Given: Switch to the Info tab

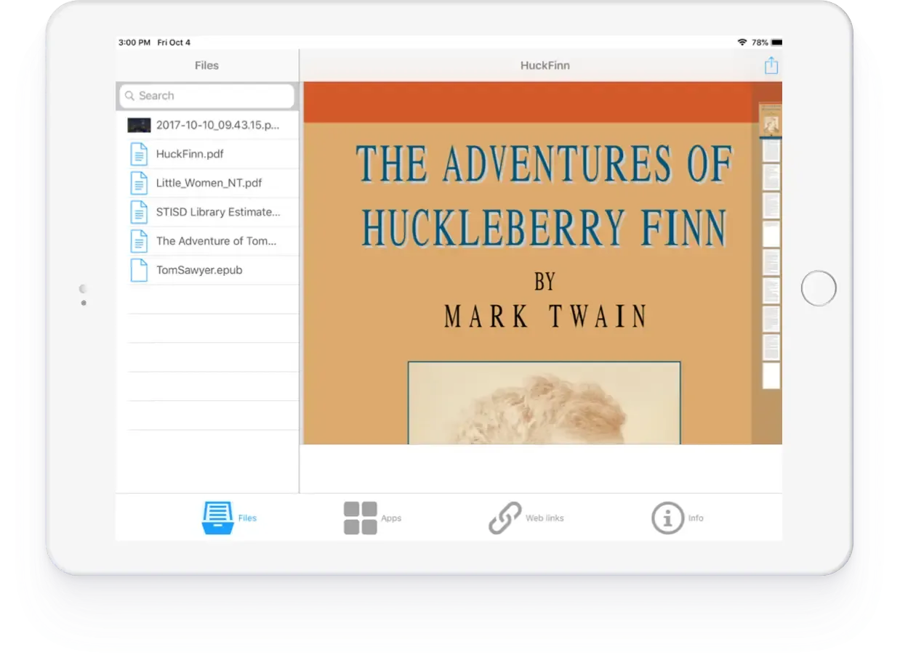Looking at the screenshot, I should click(678, 518).
